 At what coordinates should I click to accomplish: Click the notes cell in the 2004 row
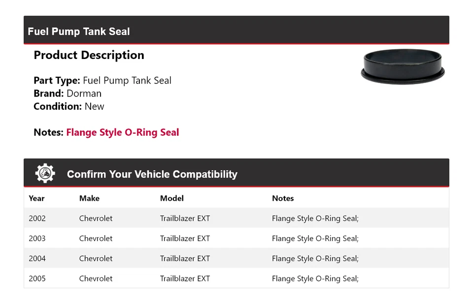(315, 258)
